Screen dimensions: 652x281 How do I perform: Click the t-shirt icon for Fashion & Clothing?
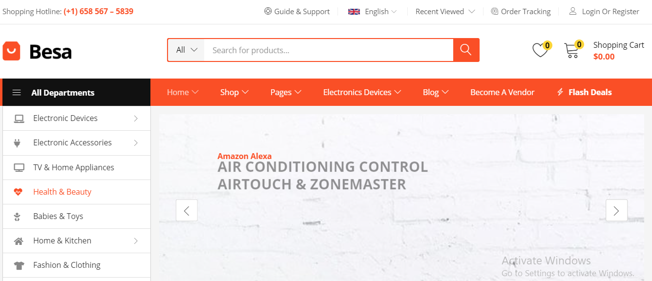(19, 265)
